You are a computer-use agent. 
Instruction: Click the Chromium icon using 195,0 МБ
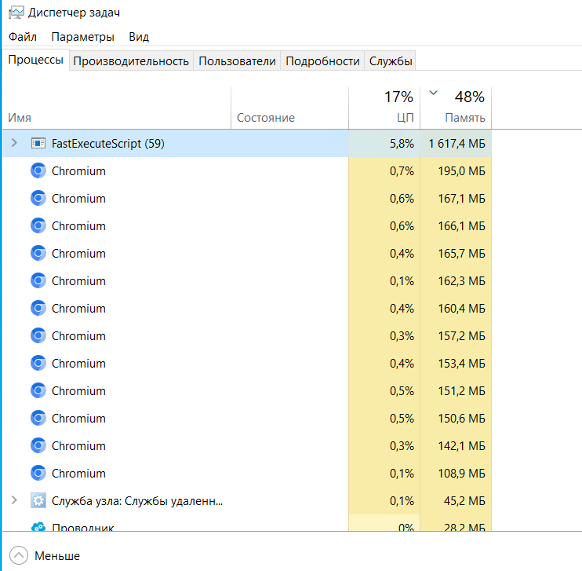[x=38, y=171]
